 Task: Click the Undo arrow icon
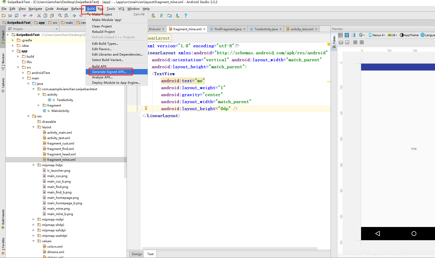[x=25, y=16]
